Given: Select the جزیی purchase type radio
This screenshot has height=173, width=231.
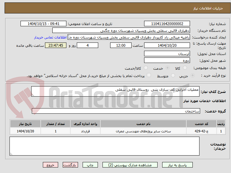Looking at the screenshot, I should [192, 75].
